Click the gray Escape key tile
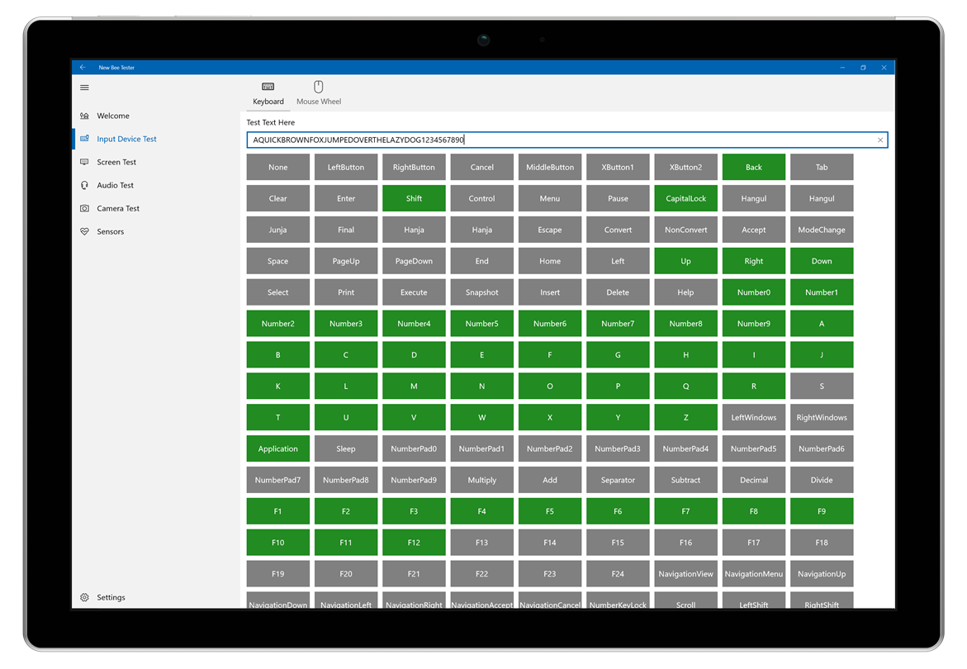Screen dimensions: 967x669 (x=549, y=230)
